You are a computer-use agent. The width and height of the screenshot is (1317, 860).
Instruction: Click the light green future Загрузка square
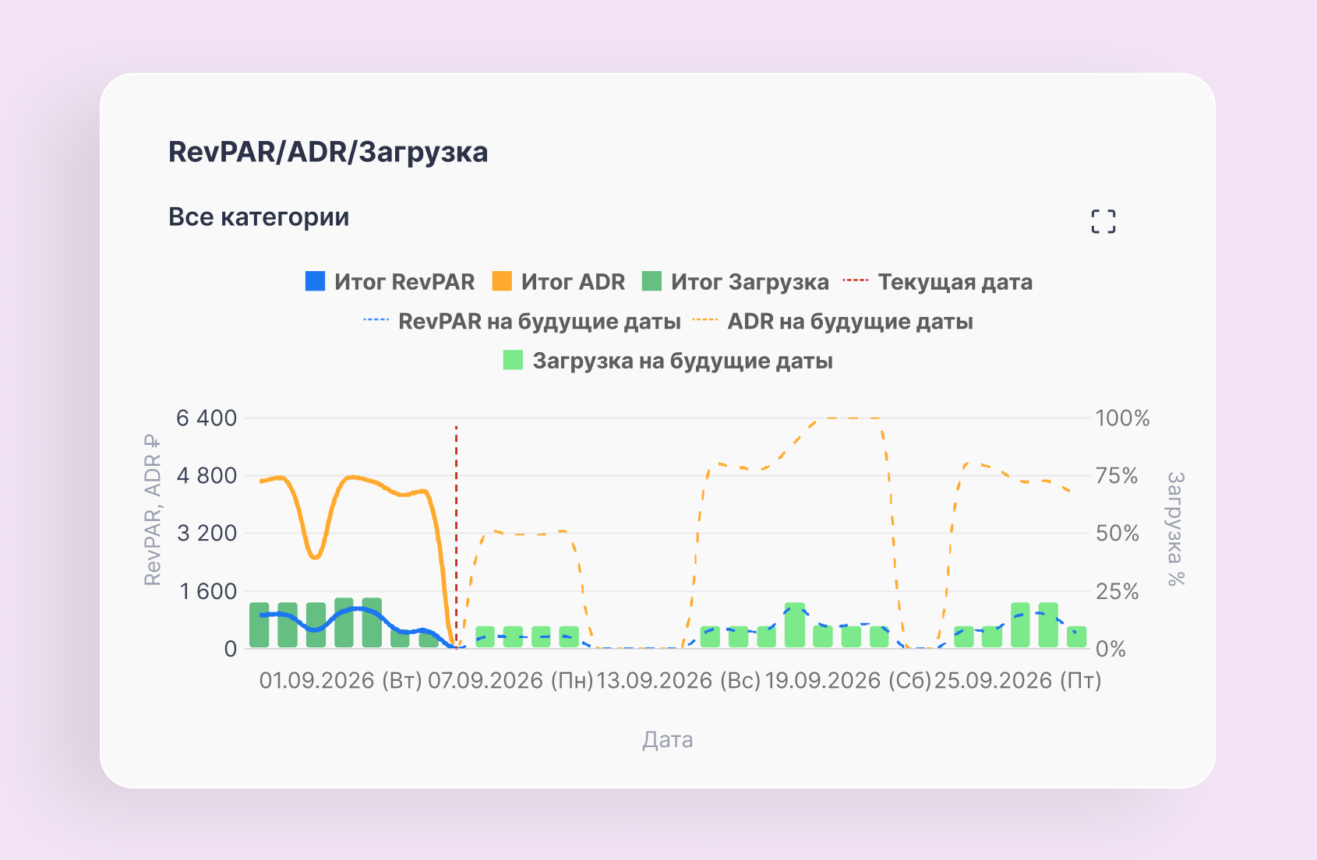point(513,360)
